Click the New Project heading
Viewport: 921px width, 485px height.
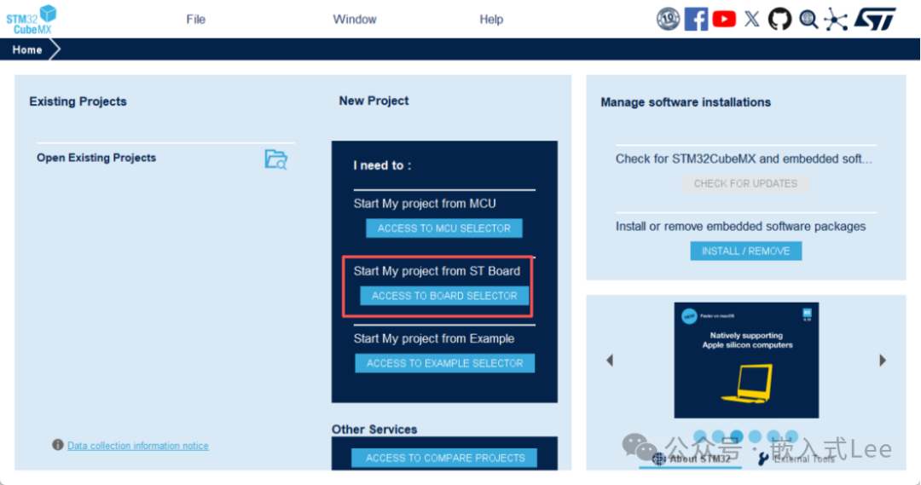(x=374, y=101)
